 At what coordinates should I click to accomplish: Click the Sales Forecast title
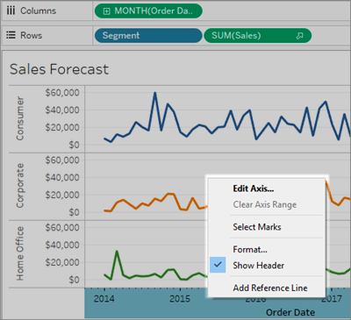59,69
